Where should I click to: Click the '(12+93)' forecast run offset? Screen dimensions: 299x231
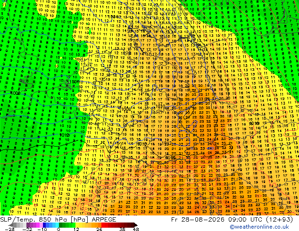pos(279,220)
